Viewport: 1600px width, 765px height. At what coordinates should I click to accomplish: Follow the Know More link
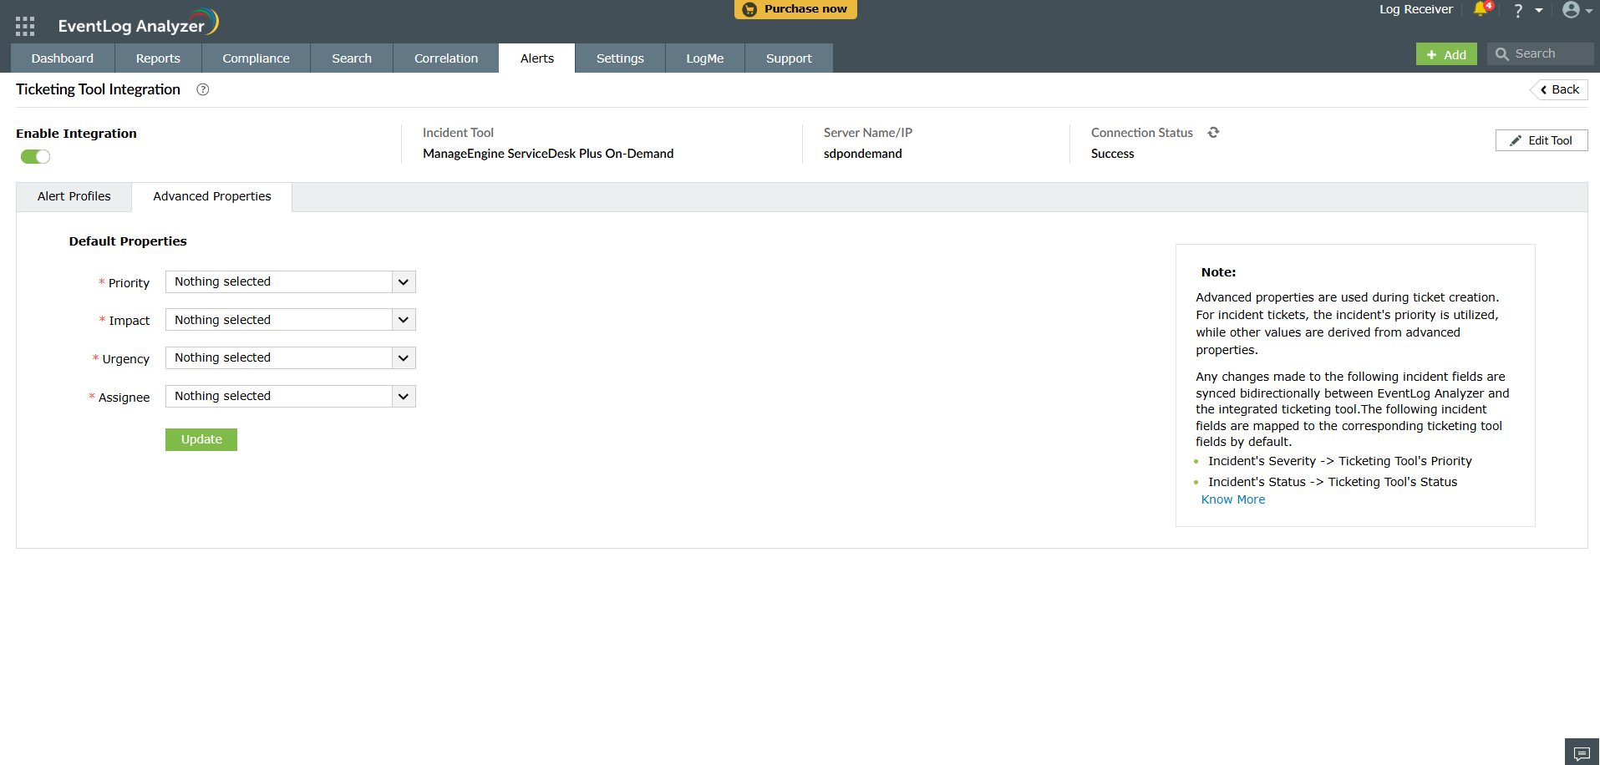pyautogui.click(x=1232, y=499)
